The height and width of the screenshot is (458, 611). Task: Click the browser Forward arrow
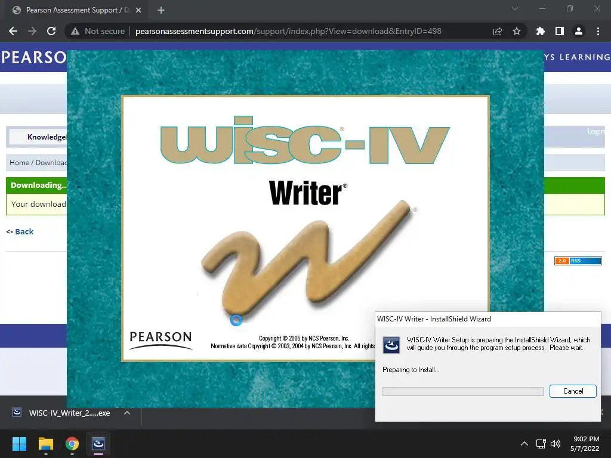tap(32, 31)
